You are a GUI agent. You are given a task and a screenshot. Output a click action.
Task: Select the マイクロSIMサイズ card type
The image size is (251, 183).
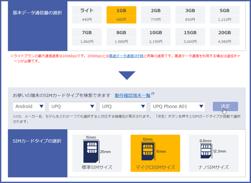pyautogui.click(x=155, y=153)
